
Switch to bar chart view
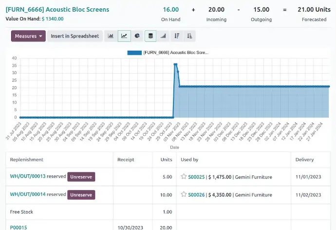[x=111, y=36]
